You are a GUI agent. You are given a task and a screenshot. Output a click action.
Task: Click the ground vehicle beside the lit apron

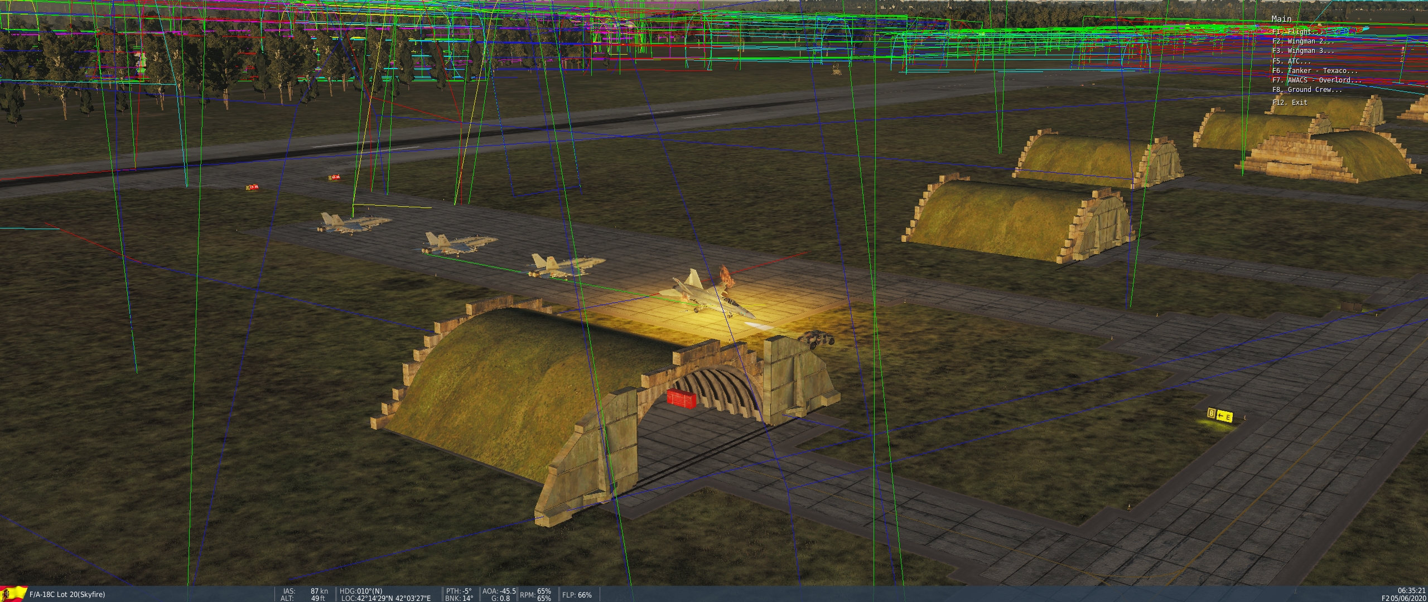[816, 339]
